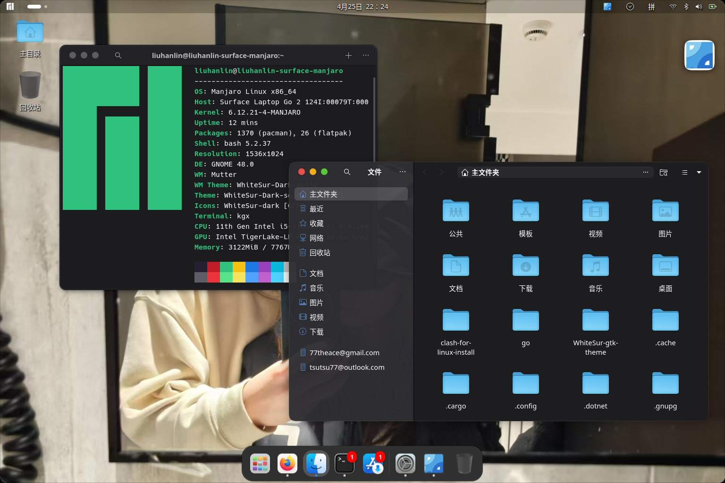The image size is (725, 483).
Task: Open the Files sidebar three-dots main menu
Action: 402,172
